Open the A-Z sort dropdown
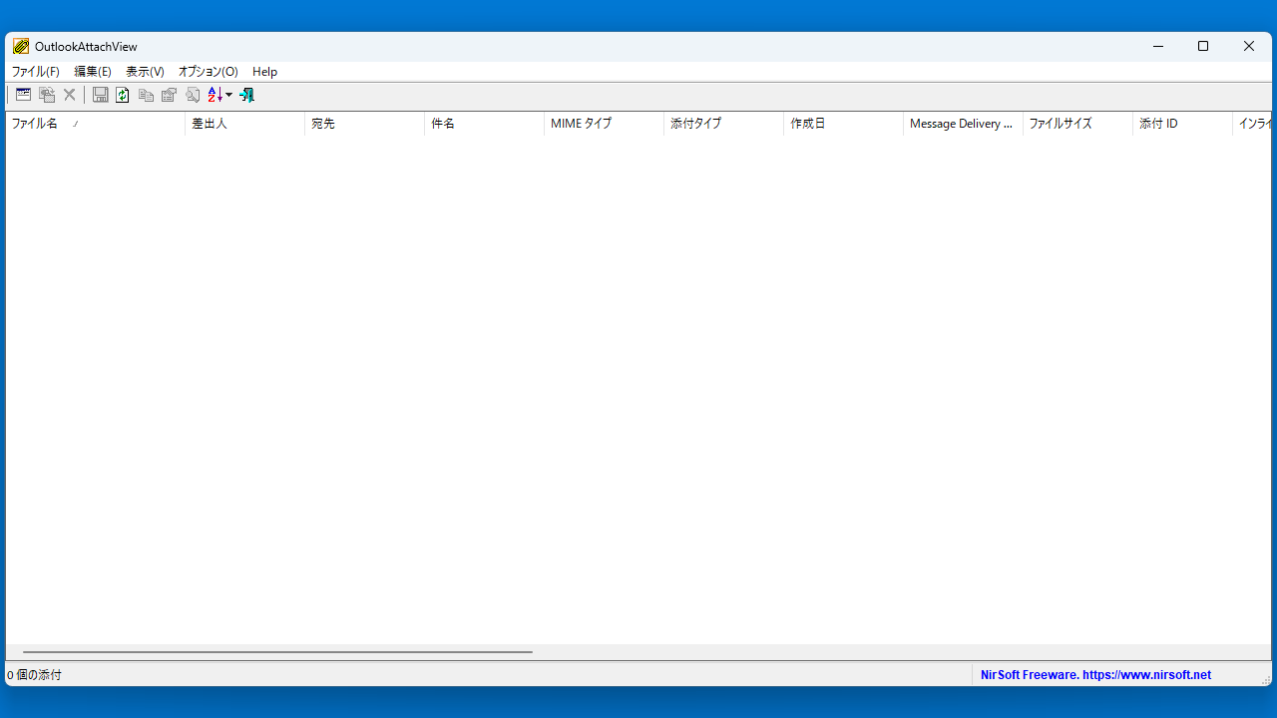 click(x=219, y=95)
